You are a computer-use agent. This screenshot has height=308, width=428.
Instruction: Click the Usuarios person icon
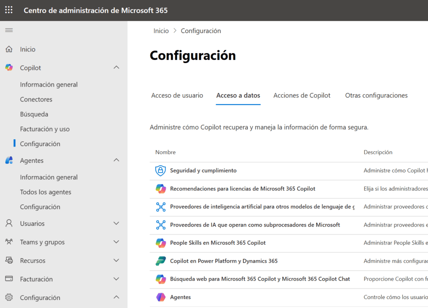(x=9, y=223)
